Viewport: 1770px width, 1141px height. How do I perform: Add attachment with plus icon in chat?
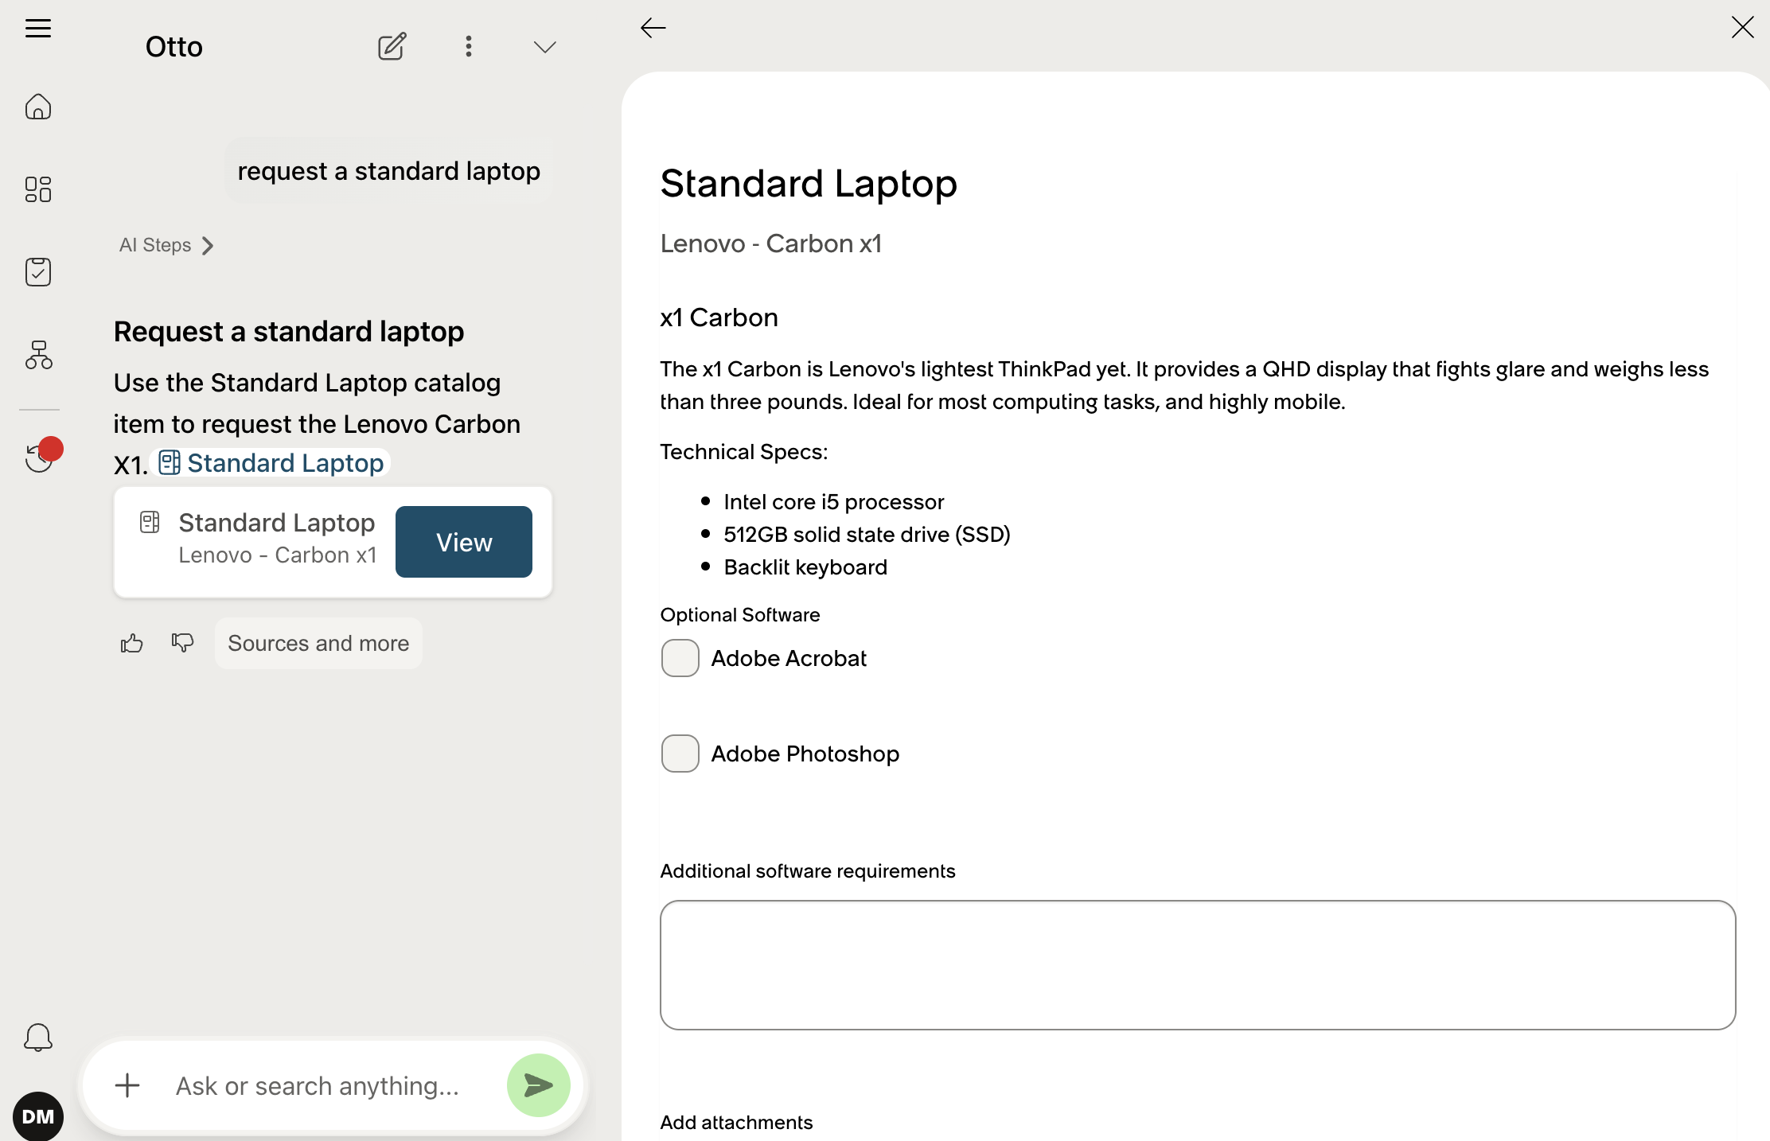127,1085
